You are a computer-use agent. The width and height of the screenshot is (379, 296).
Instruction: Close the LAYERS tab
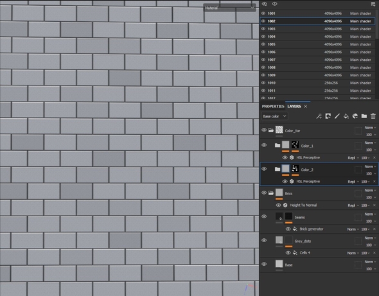pyautogui.click(x=306, y=107)
